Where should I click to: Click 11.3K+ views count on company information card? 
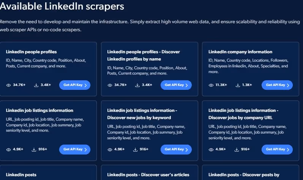pos(221,85)
